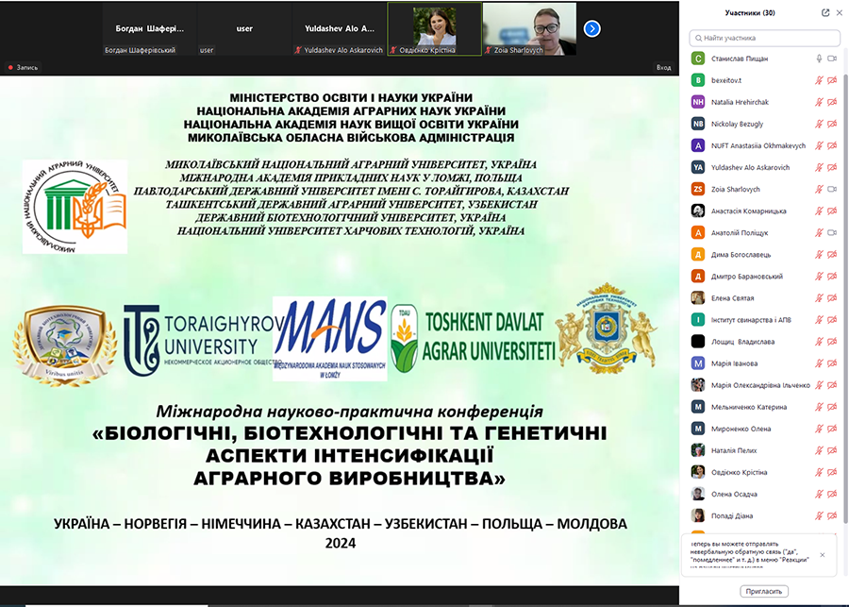Click the muted mic icon for Nickolay Bezugly
This screenshot has height=607, width=849.
819,124
